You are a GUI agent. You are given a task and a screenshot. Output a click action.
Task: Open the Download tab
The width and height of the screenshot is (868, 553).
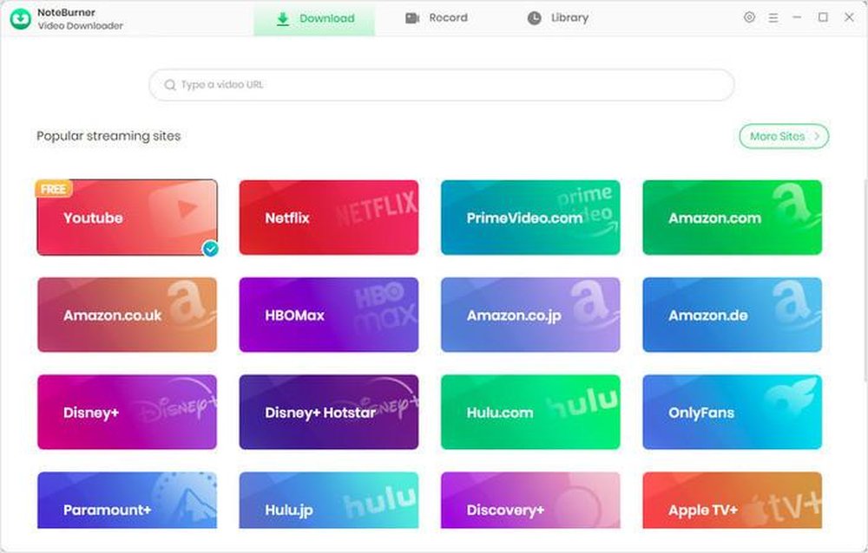[314, 18]
